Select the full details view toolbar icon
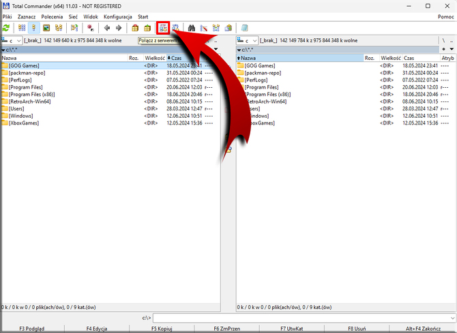The width and height of the screenshot is (457, 333). [34, 28]
